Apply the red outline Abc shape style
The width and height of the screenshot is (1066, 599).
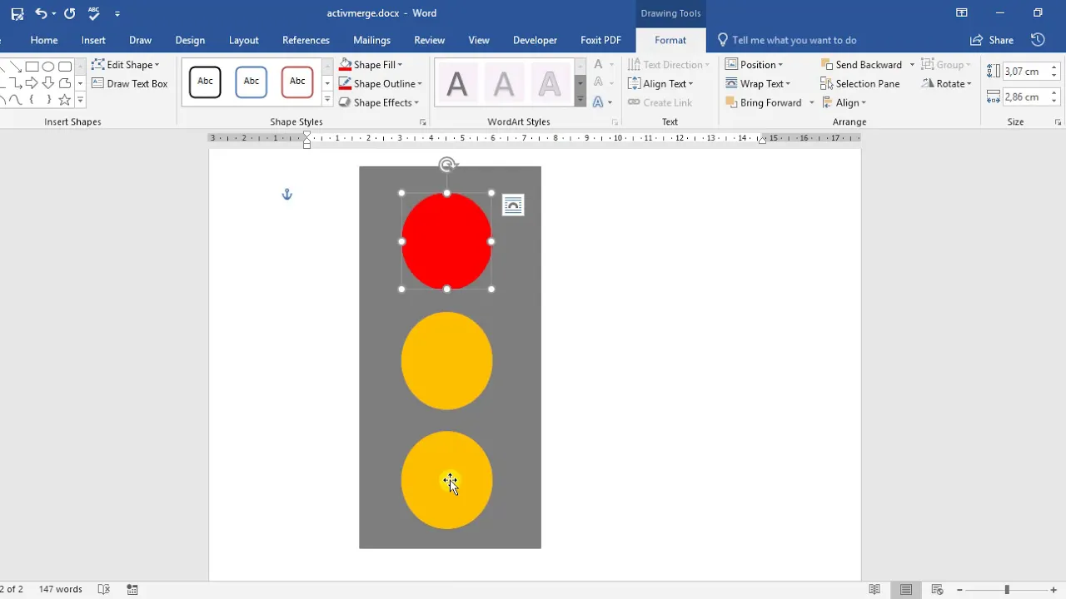(x=297, y=82)
